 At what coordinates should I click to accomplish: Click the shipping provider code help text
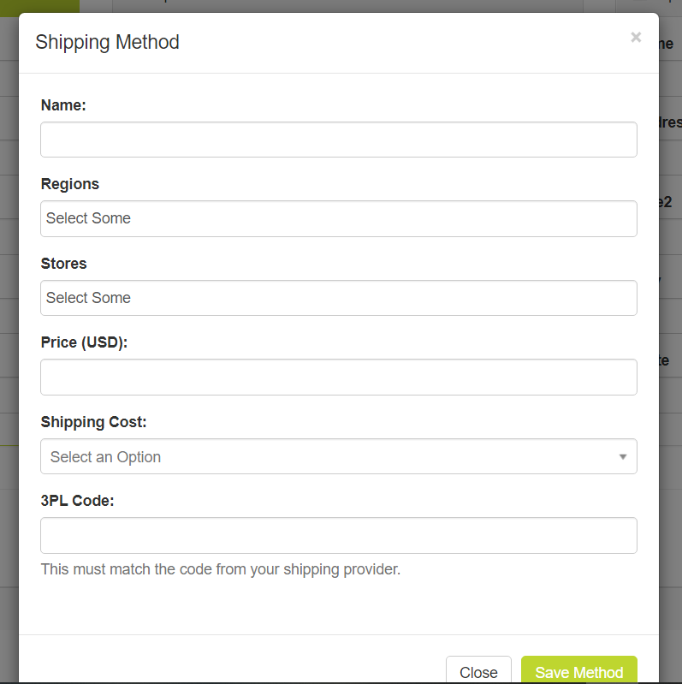(x=220, y=568)
